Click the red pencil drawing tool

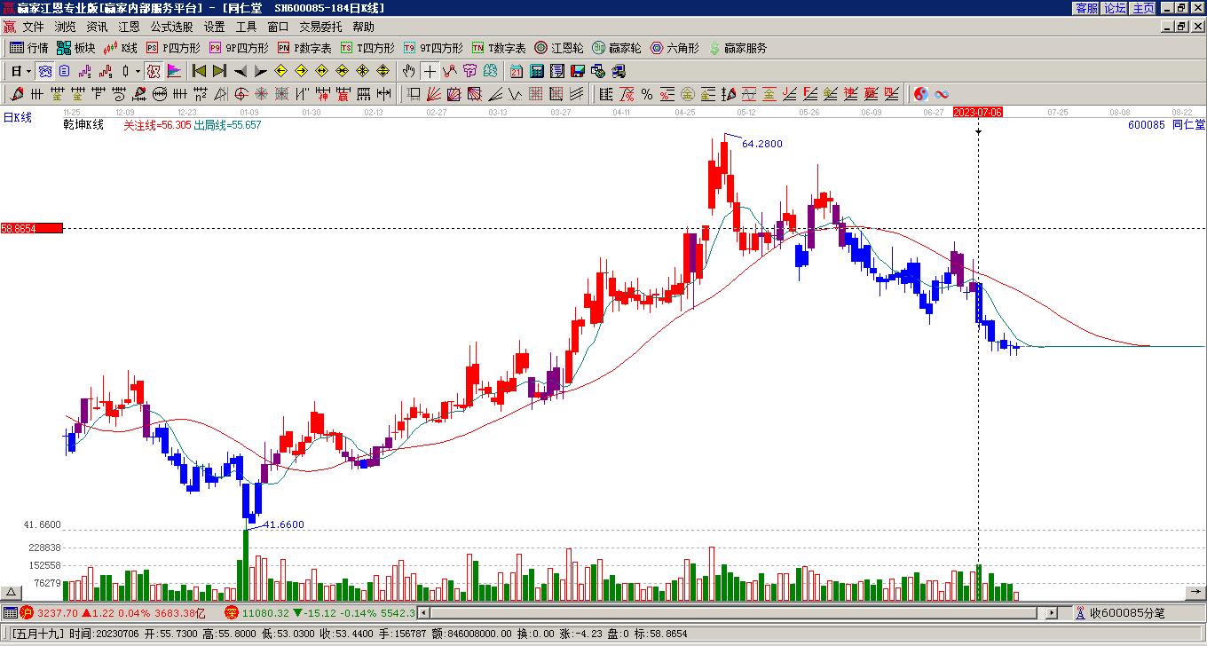(x=16, y=94)
